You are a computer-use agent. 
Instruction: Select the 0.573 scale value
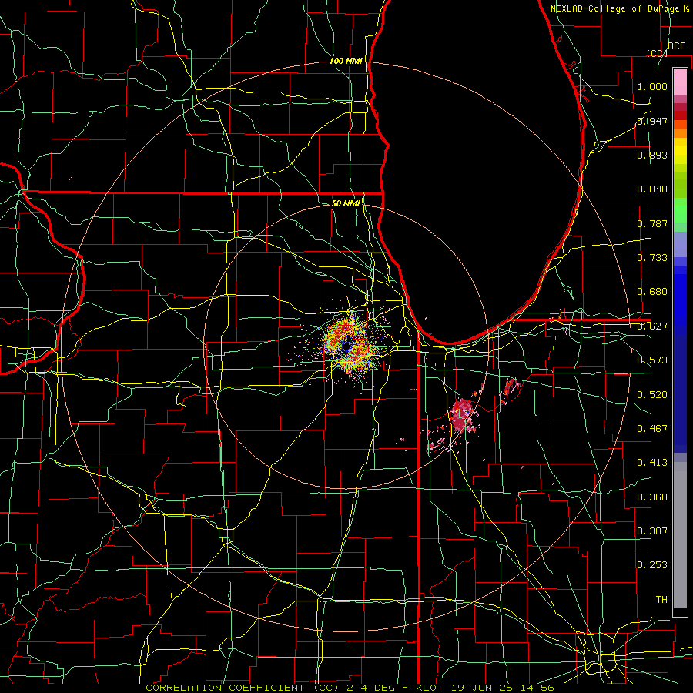tap(652, 360)
